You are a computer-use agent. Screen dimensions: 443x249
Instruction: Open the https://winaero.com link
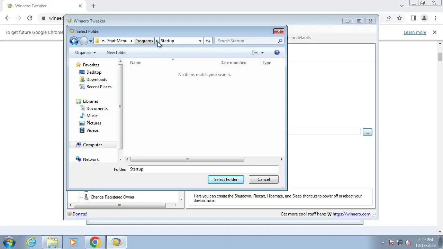point(351,214)
